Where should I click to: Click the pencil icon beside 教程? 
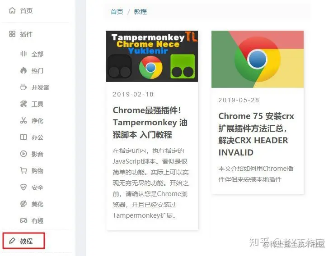(12, 241)
